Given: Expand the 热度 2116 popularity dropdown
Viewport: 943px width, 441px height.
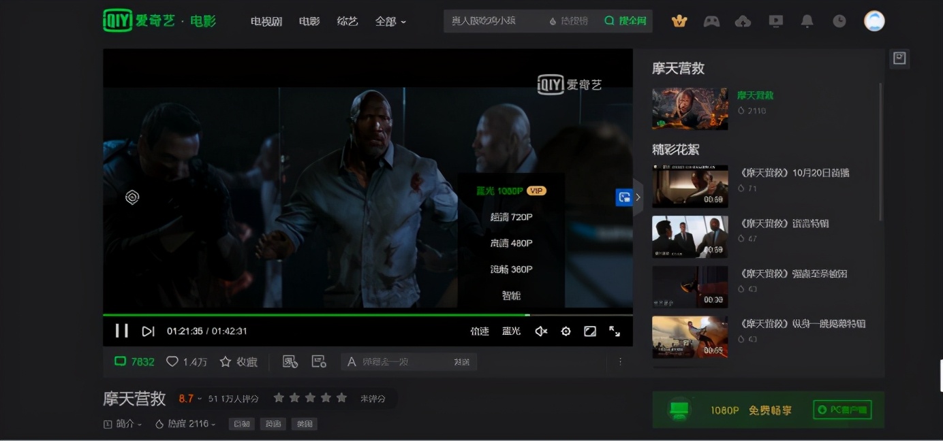Looking at the screenshot, I should coord(185,423).
